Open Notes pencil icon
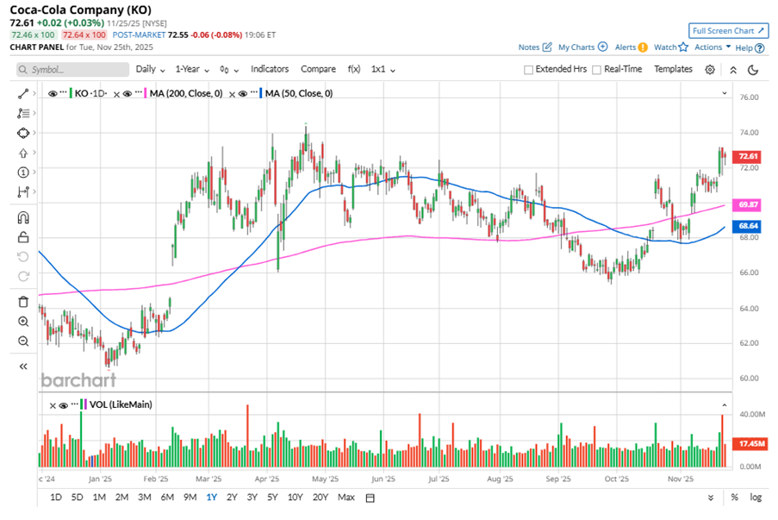The image size is (778, 520). pos(547,47)
